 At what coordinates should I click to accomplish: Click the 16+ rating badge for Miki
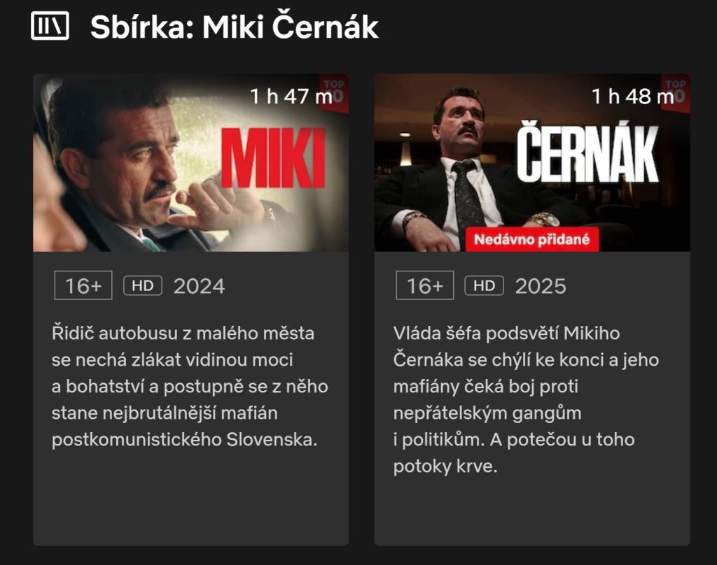point(83,285)
